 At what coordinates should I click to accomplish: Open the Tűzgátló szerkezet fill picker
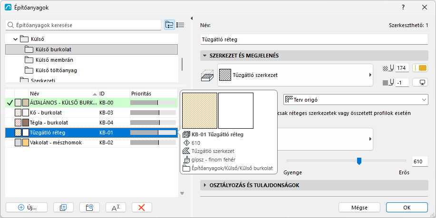tap(295, 75)
